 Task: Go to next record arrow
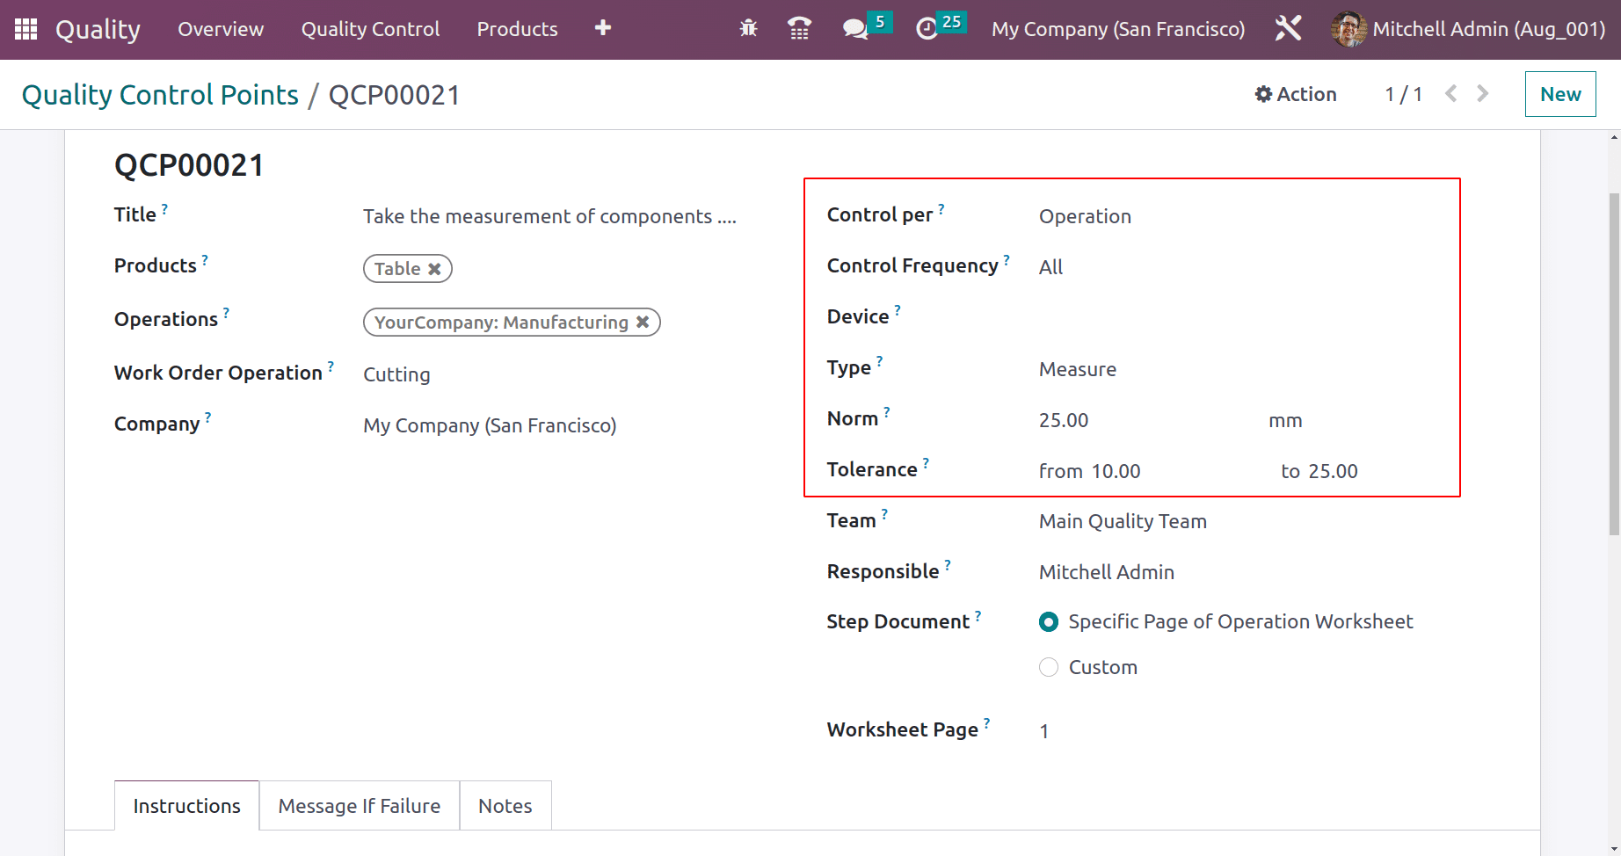[x=1483, y=93]
